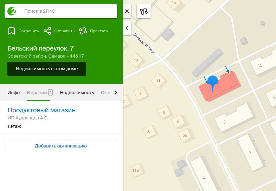Click address heading "Бельский переулок, 7"

click(40, 48)
